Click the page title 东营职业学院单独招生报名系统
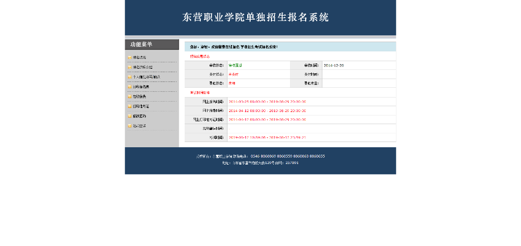Screen dimensions: 521x246 255,17
